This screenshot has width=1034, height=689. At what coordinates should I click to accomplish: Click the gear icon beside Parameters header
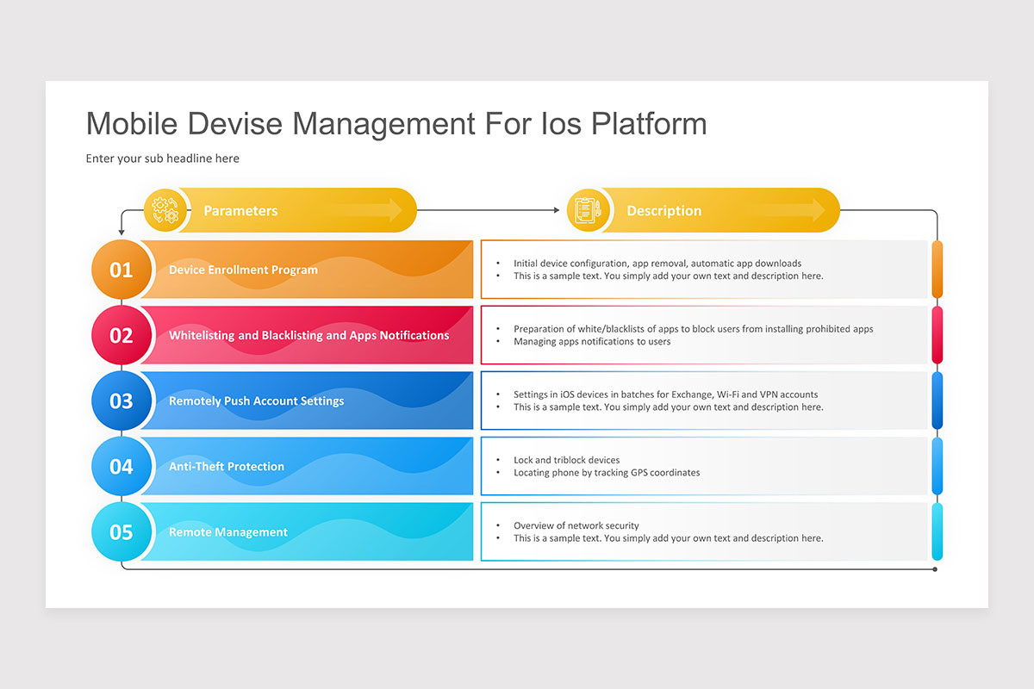tap(165, 209)
